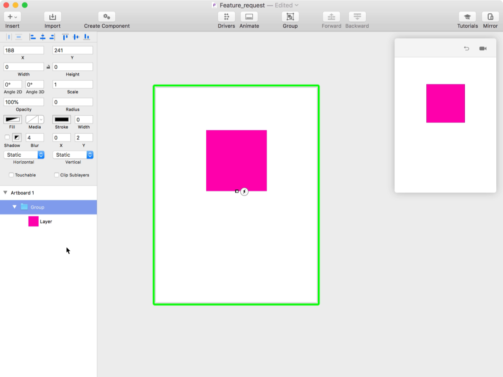Click the video record icon in preview
The width and height of the screenshot is (503, 377).
(483, 49)
